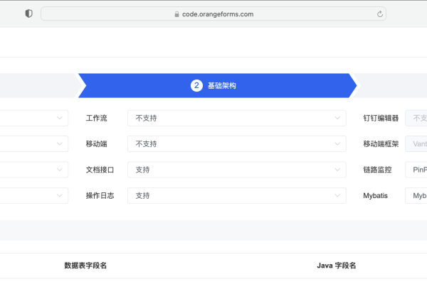427x284 pixels.
Task: Click the disabled 移动端框架 select field
Action: point(416,144)
